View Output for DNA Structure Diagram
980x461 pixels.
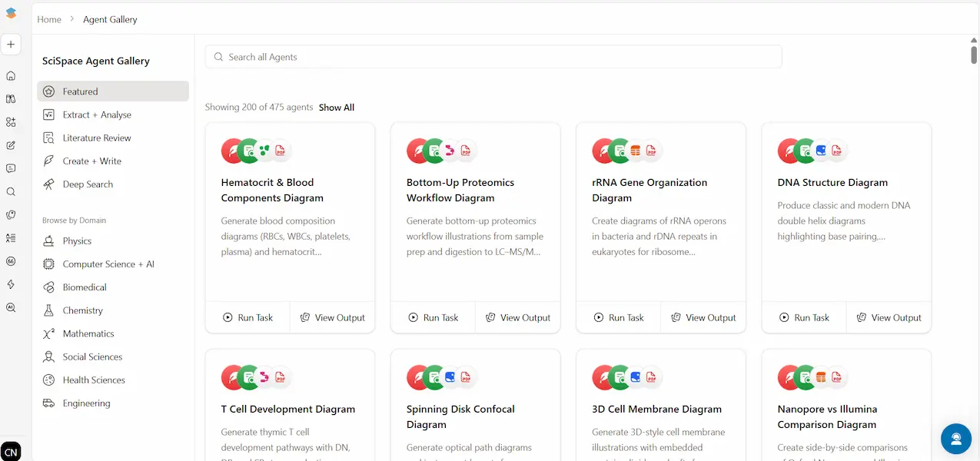[889, 317]
